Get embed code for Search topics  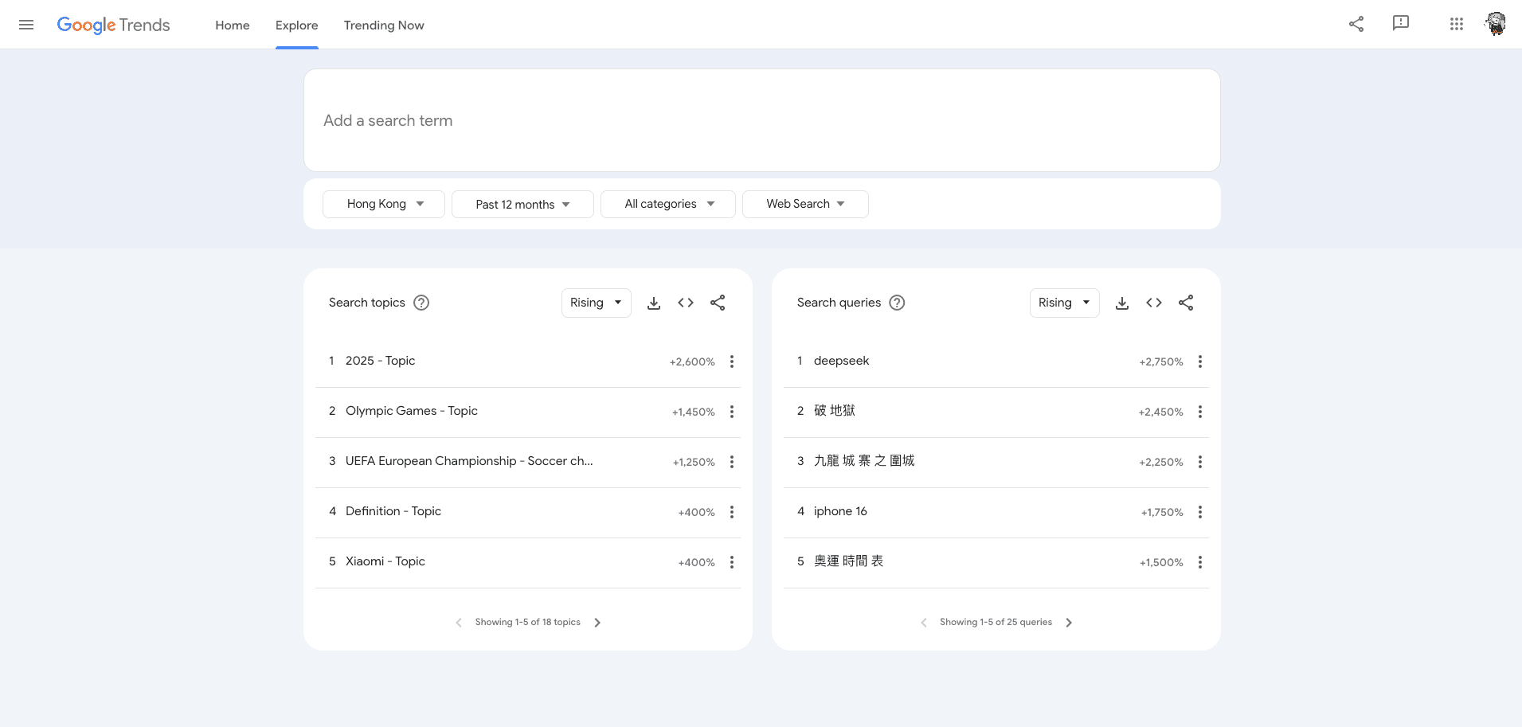pyautogui.click(x=686, y=303)
